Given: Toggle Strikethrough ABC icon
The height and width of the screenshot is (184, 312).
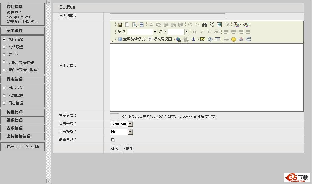Looking at the screenshot, I should pyautogui.click(x=217, y=32).
